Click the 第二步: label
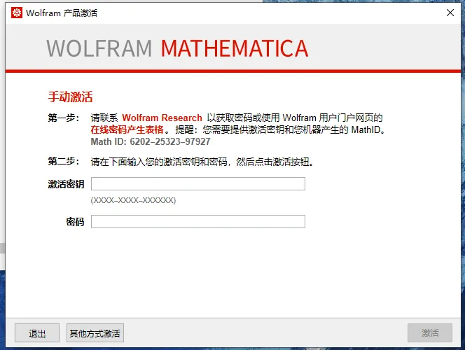This screenshot has height=350, width=465. coord(64,162)
